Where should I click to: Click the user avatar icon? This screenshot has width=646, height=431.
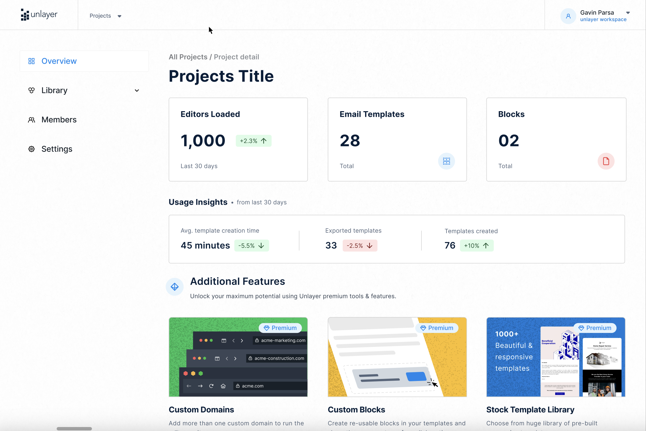click(x=568, y=16)
